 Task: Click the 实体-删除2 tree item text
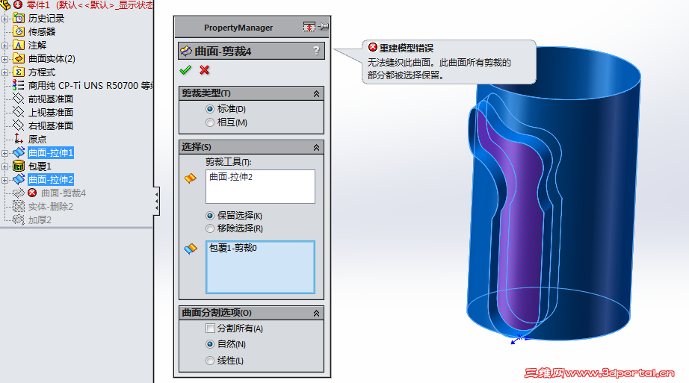pyautogui.click(x=51, y=206)
